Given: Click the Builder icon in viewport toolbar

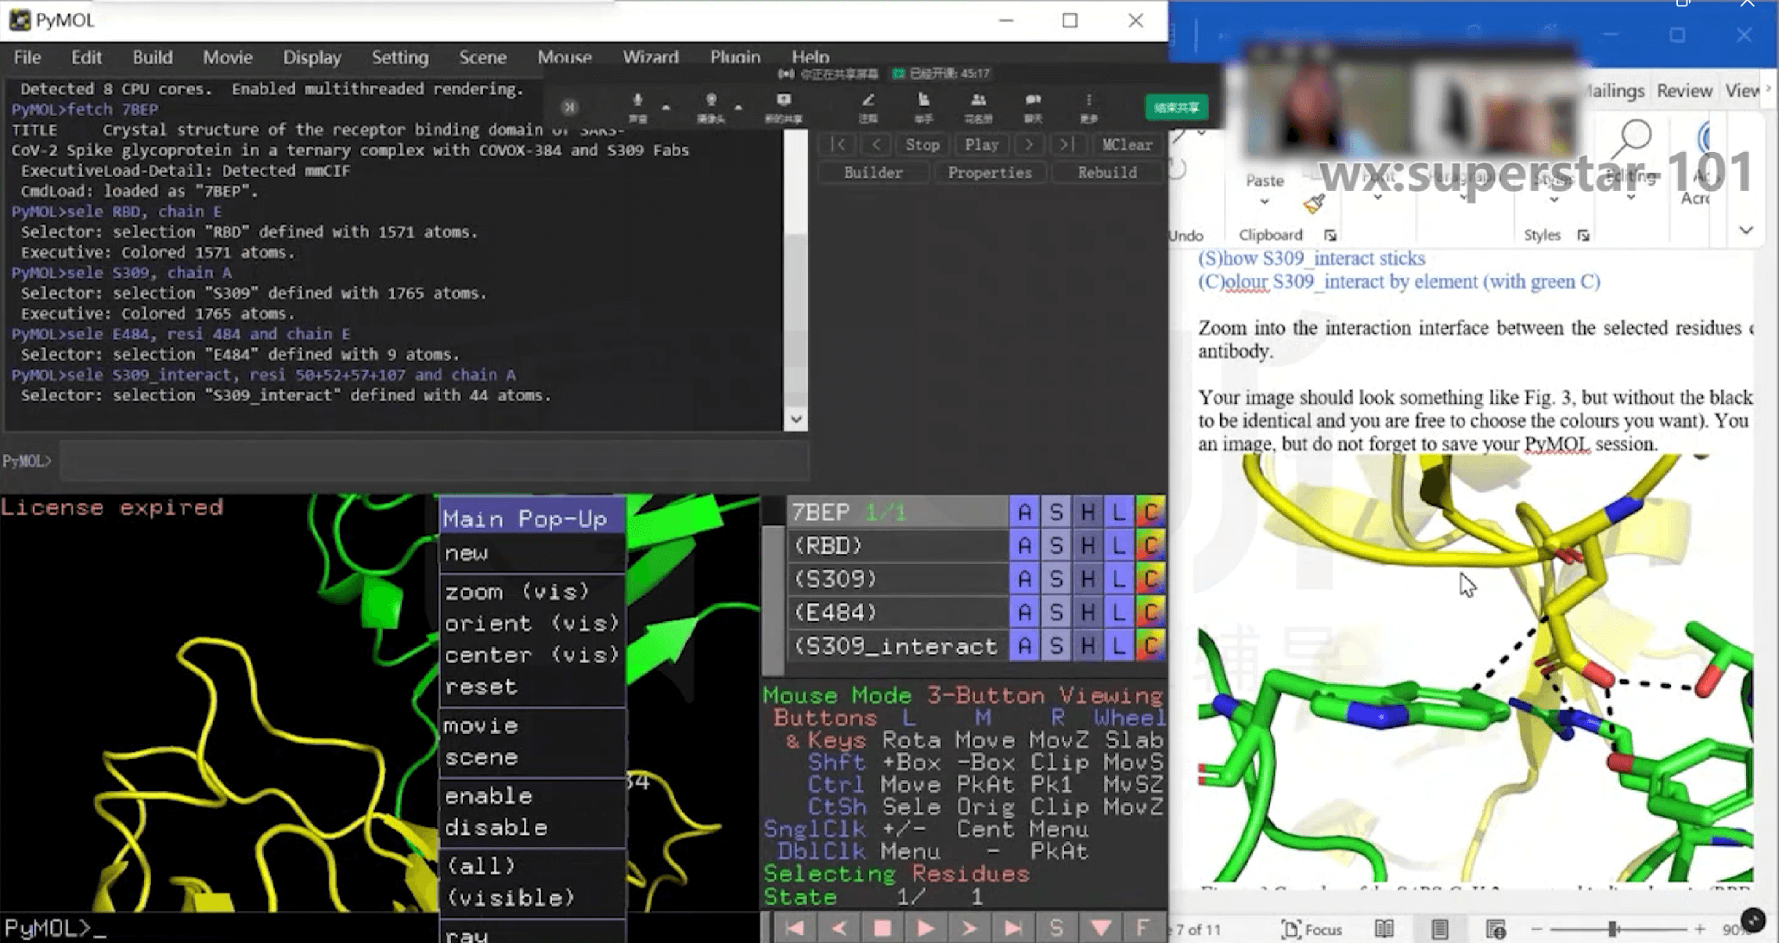Looking at the screenshot, I should [873, 172].
